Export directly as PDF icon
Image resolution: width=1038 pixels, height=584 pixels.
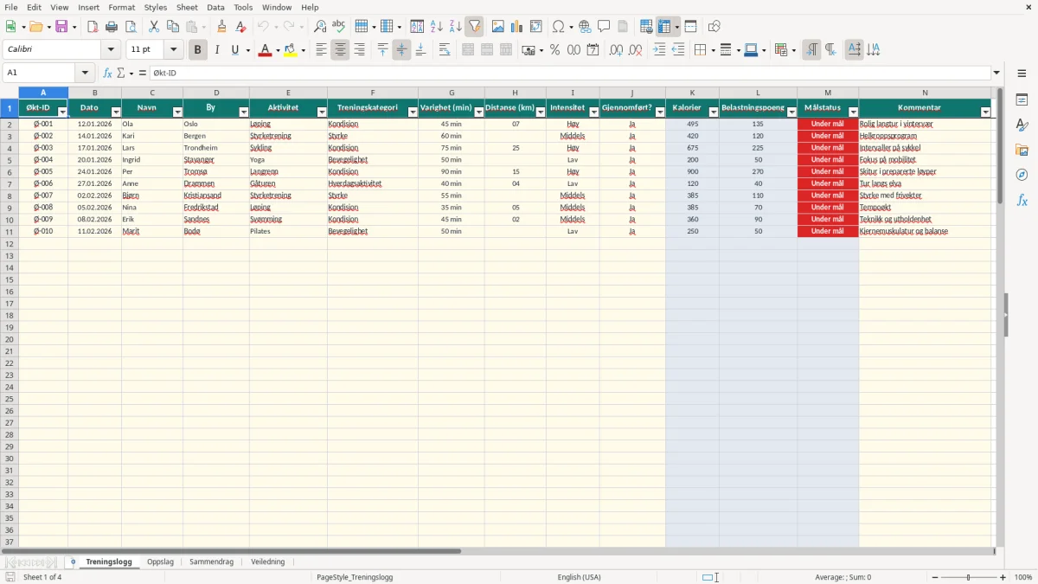pos(93,27)
